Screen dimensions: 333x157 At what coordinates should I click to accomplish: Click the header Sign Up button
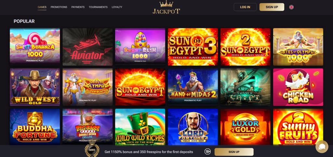tap(272, 7)
